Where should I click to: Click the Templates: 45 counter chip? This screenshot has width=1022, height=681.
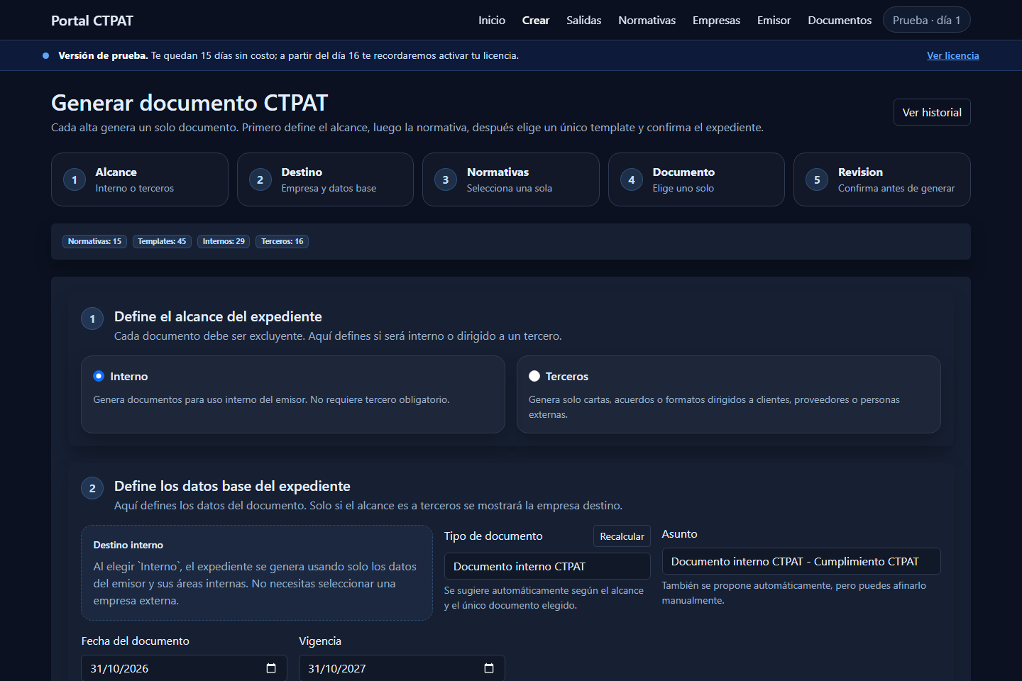pyautogui.click(x=162, y=241)
